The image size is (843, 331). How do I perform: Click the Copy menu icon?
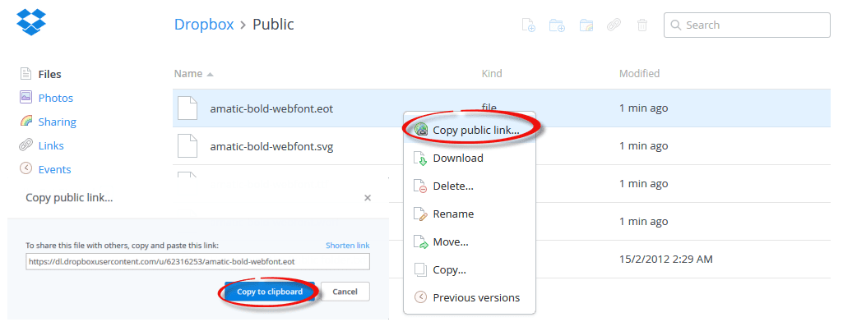420,269
